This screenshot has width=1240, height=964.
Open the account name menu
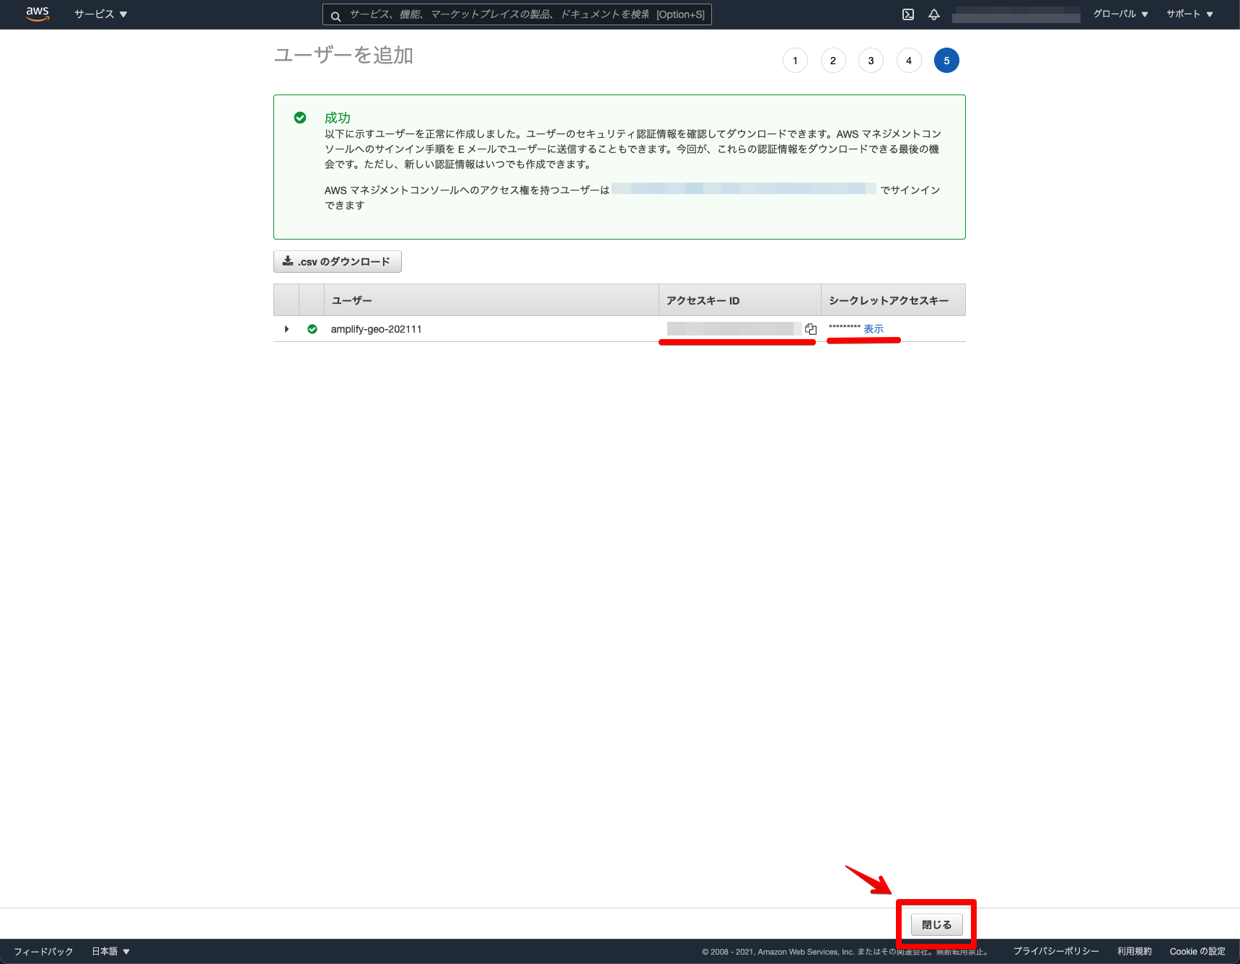[1016, 14]
